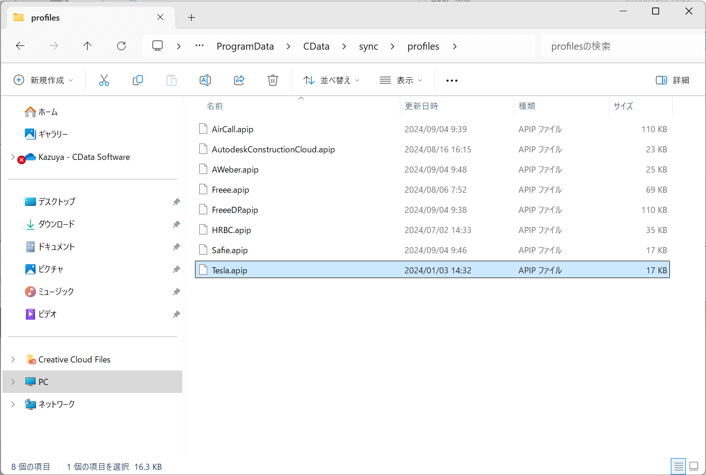Click the Share icon in toolbar
Screen dimensions: 706x475
[x=239, y=80]
